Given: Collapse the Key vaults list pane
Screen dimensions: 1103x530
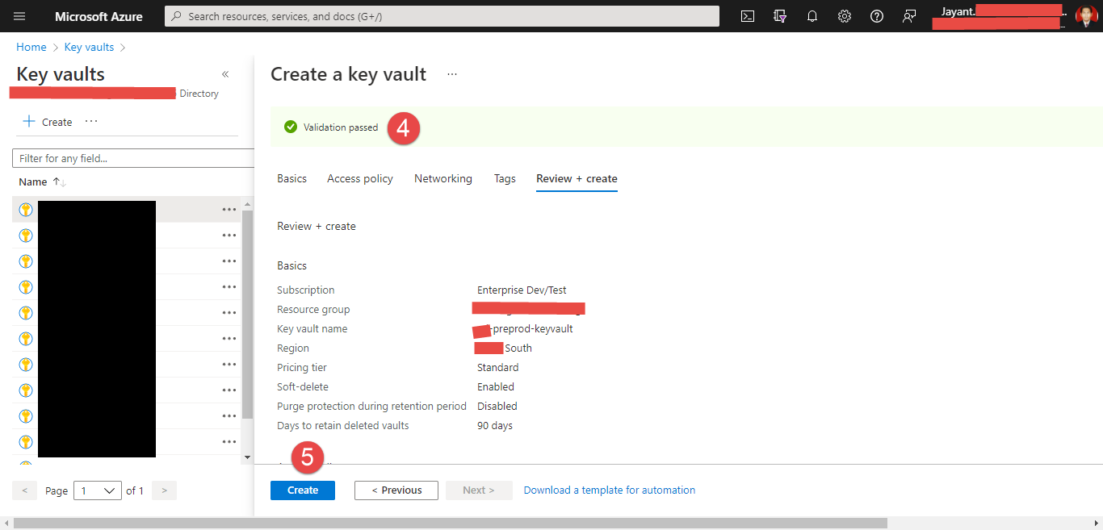Looking at the screenshot, I should pos(225,74).
